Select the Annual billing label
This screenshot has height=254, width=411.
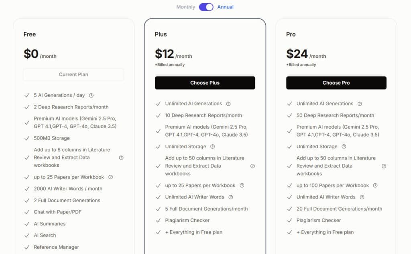pos(226,7)
